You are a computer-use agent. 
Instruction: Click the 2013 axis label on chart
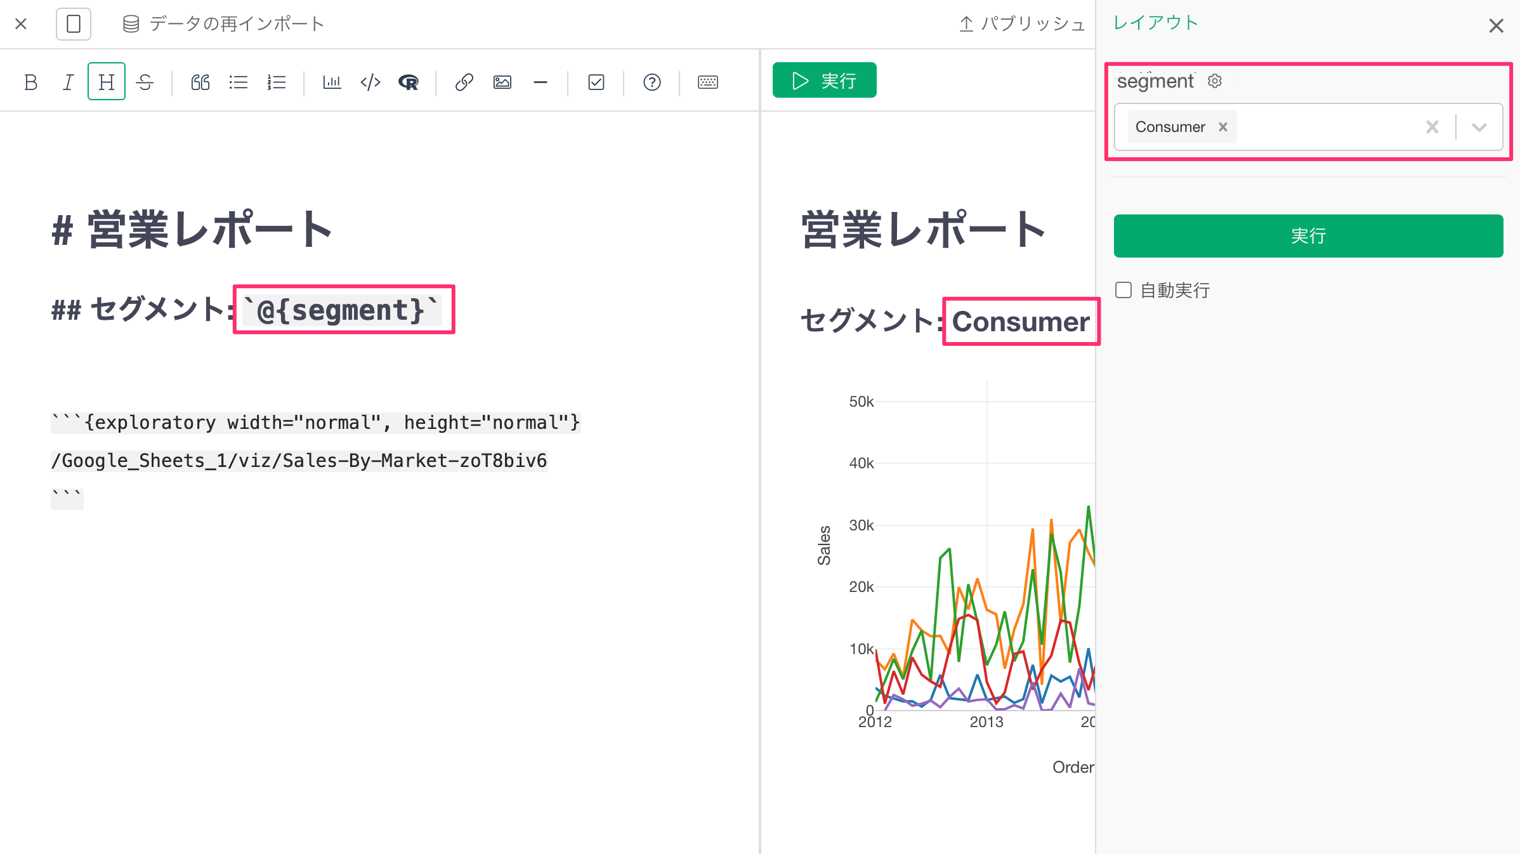coord(986,722)
